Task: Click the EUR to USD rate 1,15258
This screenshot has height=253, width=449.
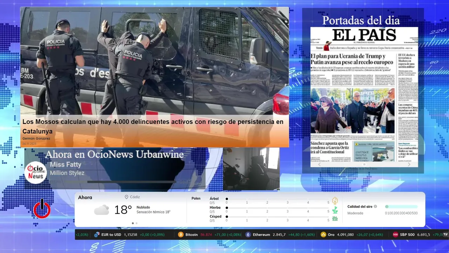Action: click(130, 234)
